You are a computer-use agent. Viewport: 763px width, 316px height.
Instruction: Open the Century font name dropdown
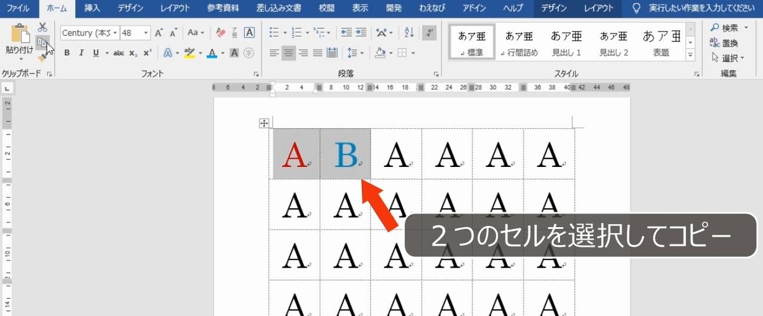[x=115, y=33]
